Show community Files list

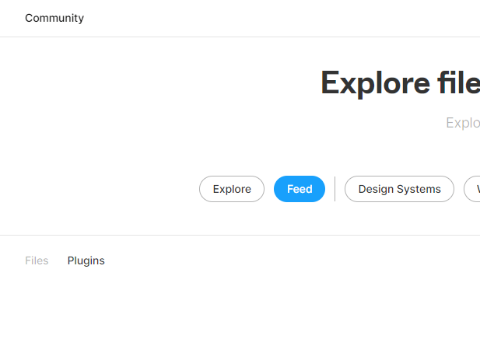point(37,260)
